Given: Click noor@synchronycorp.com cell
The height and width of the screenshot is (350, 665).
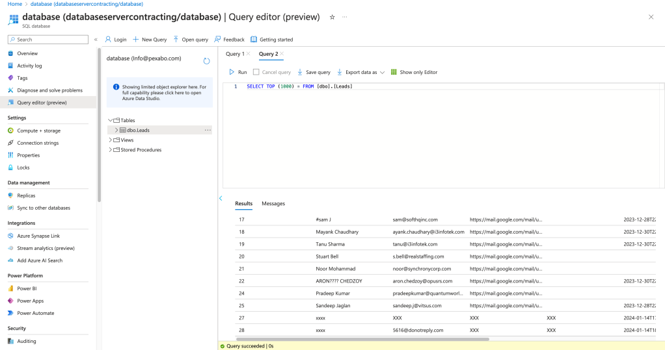Looking at the screenshot, I should [422, 269].
